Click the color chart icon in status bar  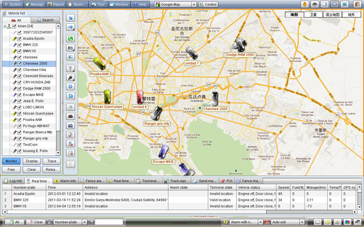(347, 222)
